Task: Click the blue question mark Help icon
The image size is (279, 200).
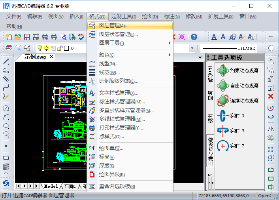Action: (194, 37)
